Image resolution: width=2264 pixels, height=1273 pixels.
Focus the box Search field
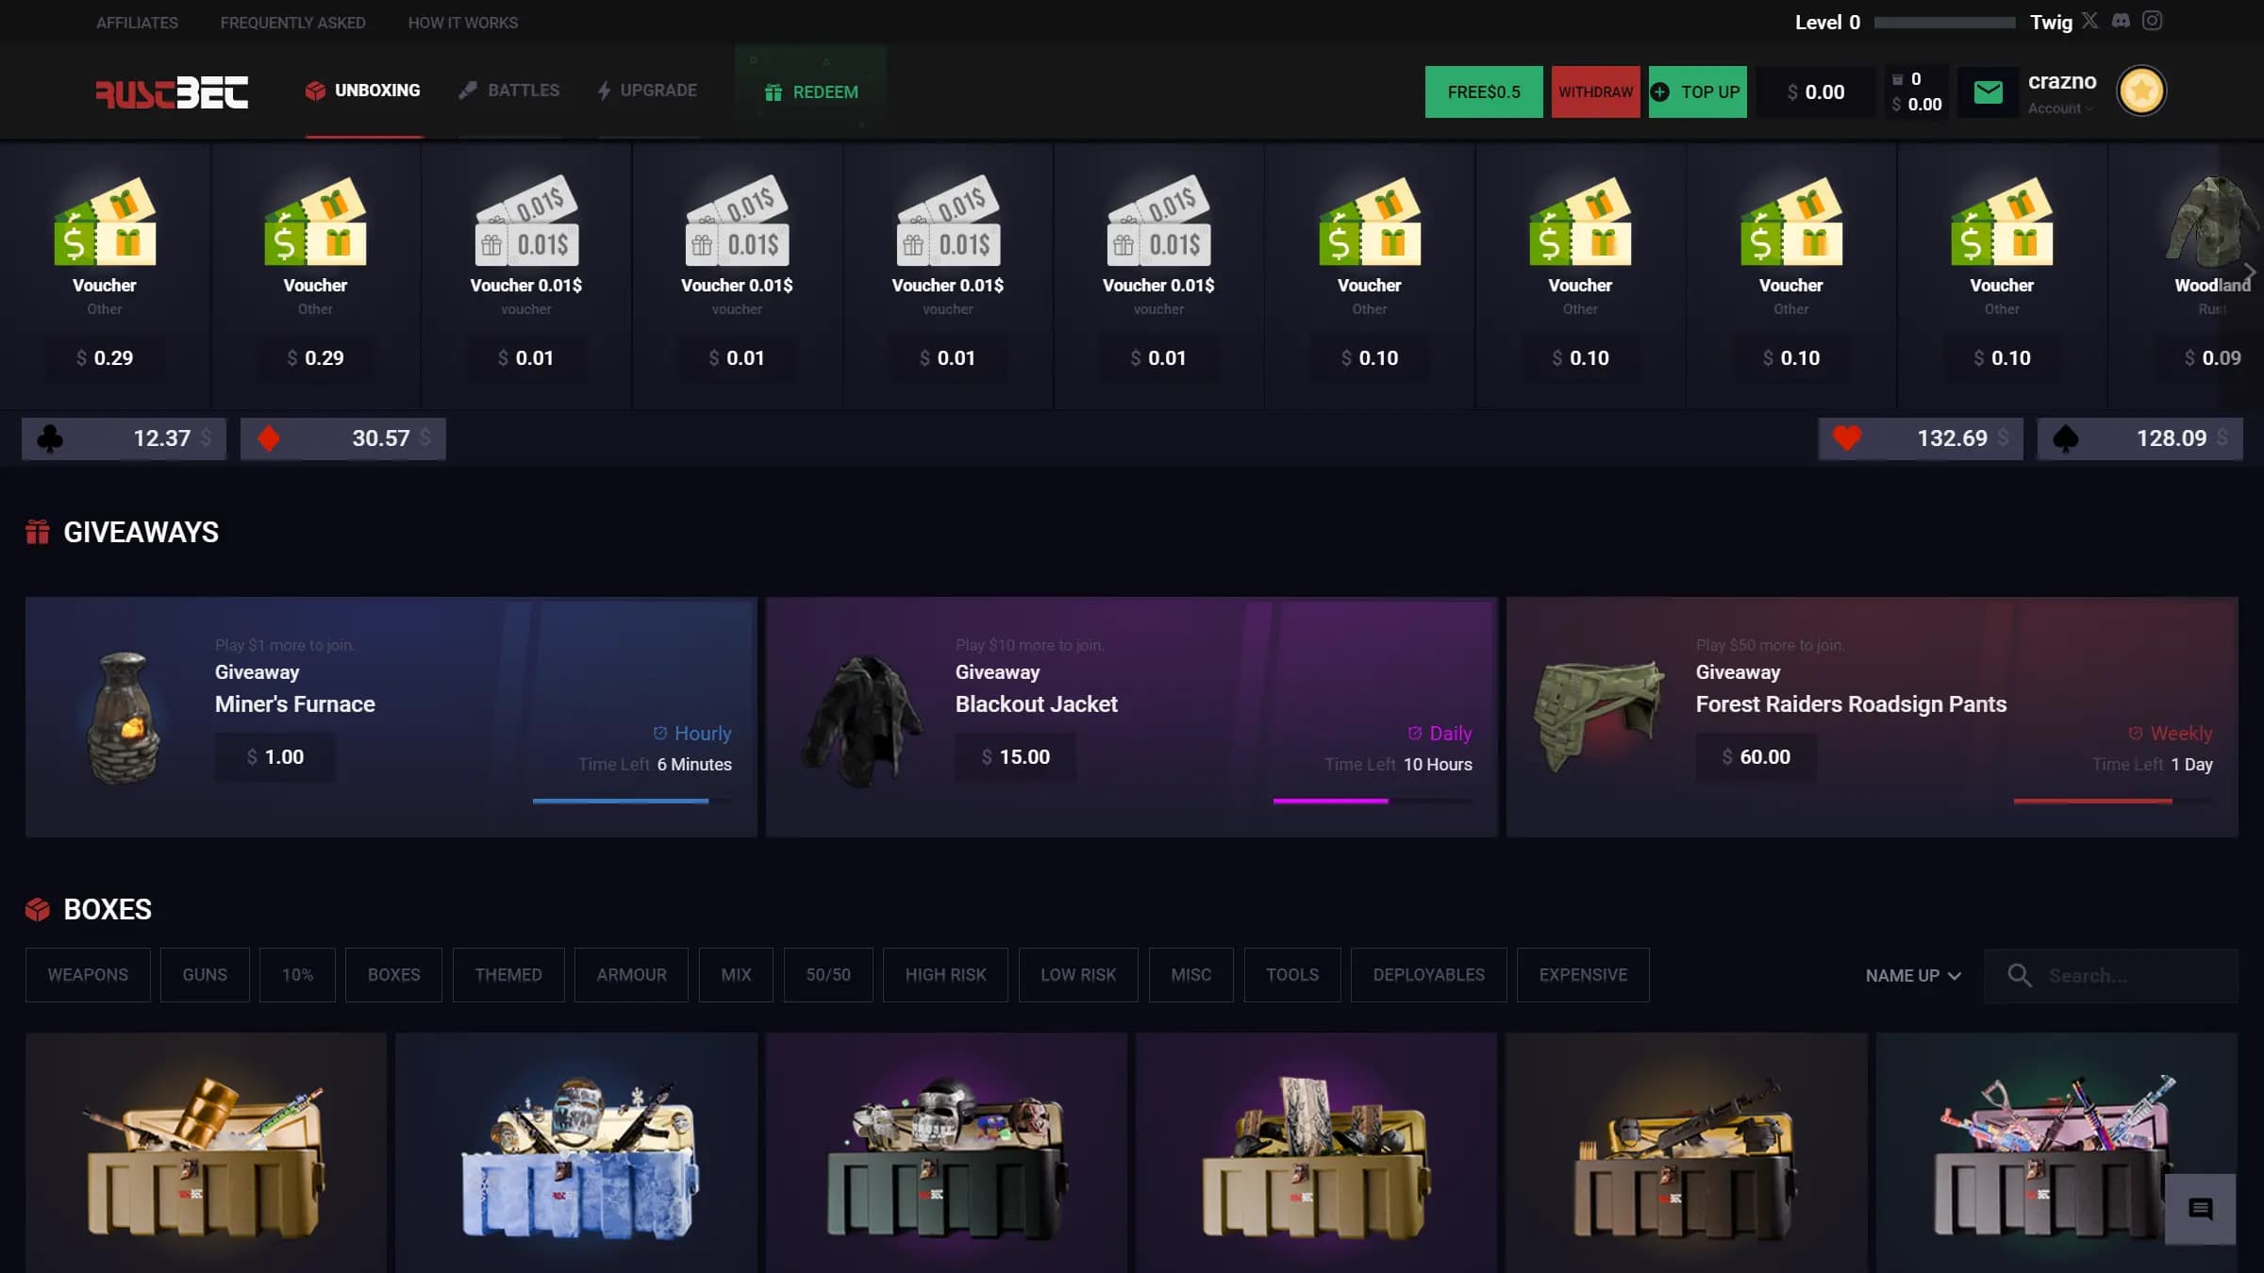pos(2111,975)
